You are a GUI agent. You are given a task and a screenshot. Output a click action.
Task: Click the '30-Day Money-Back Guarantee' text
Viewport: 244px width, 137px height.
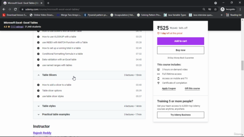(180, 58)
